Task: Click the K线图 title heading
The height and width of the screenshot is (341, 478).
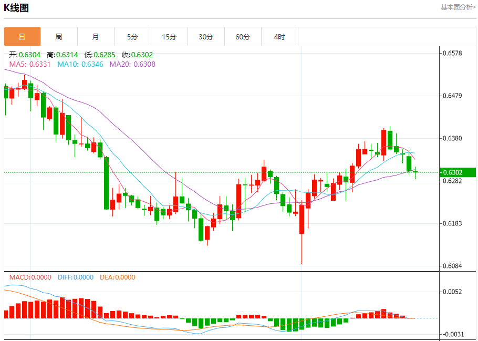Action: pyautogui.click(x=16, y=8)
